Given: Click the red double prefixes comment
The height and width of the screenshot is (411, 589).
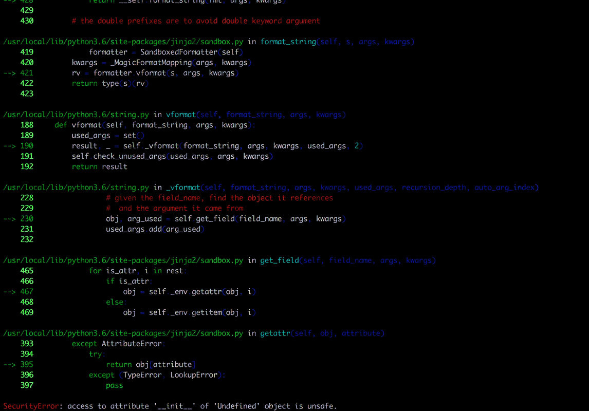Looking at the screenshot, I should point(196,21).
